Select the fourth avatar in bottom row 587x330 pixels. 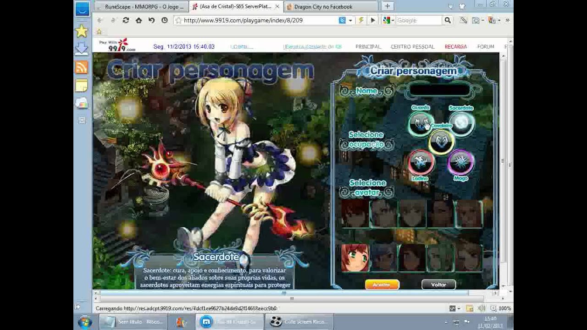click(440, 258)
